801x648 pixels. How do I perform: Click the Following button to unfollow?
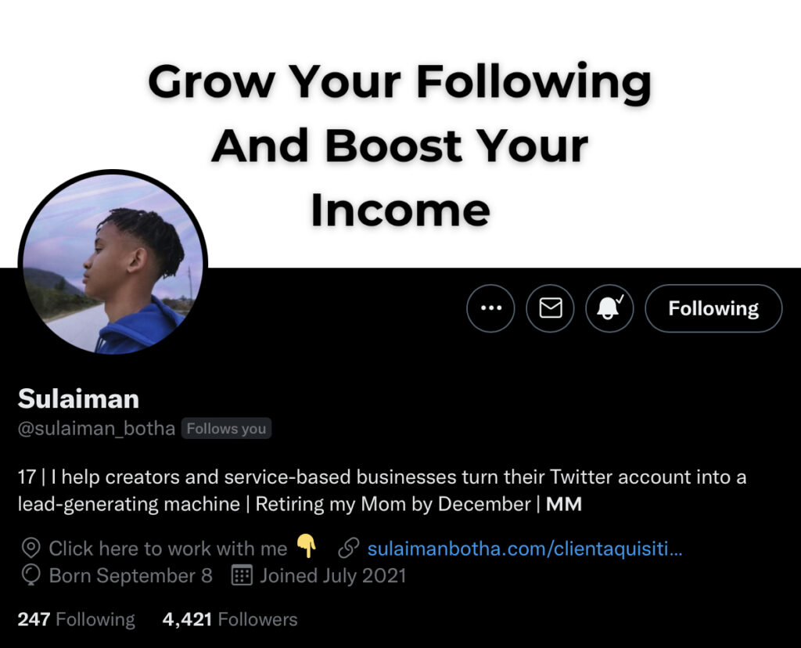[x=713, y=308]
